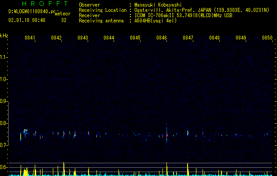Click the meteor label
This screenshot has height=176, width=277.
(63, 14)
